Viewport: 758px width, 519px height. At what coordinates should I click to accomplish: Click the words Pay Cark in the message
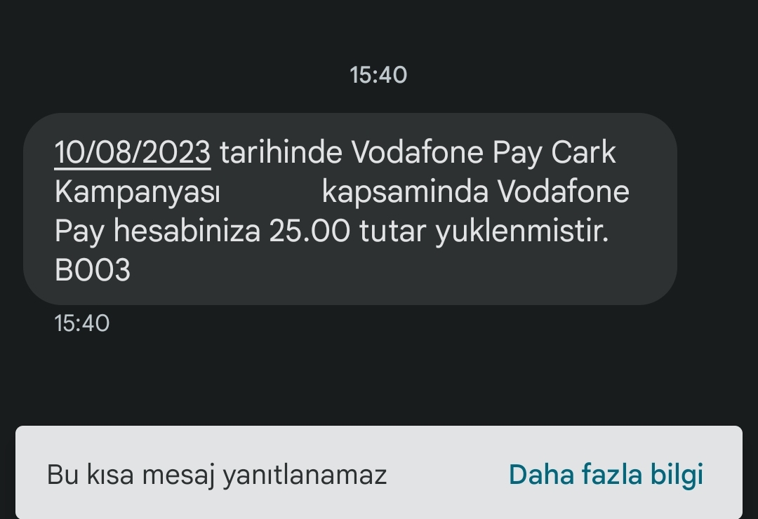(554, 154)
